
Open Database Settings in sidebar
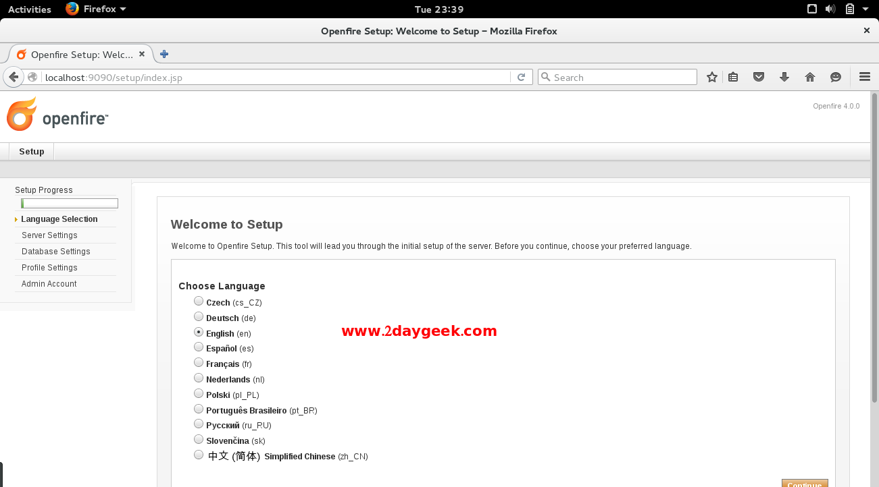click(x=56, y=252)
